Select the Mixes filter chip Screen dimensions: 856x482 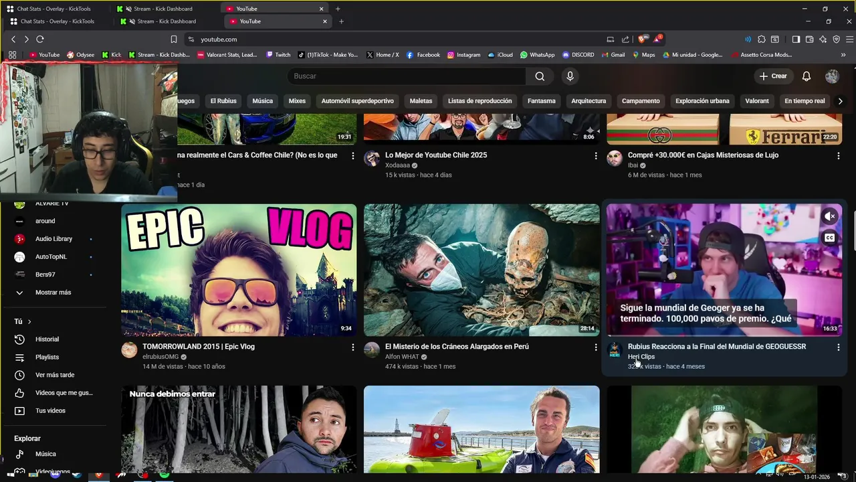(x=297, y=101)
